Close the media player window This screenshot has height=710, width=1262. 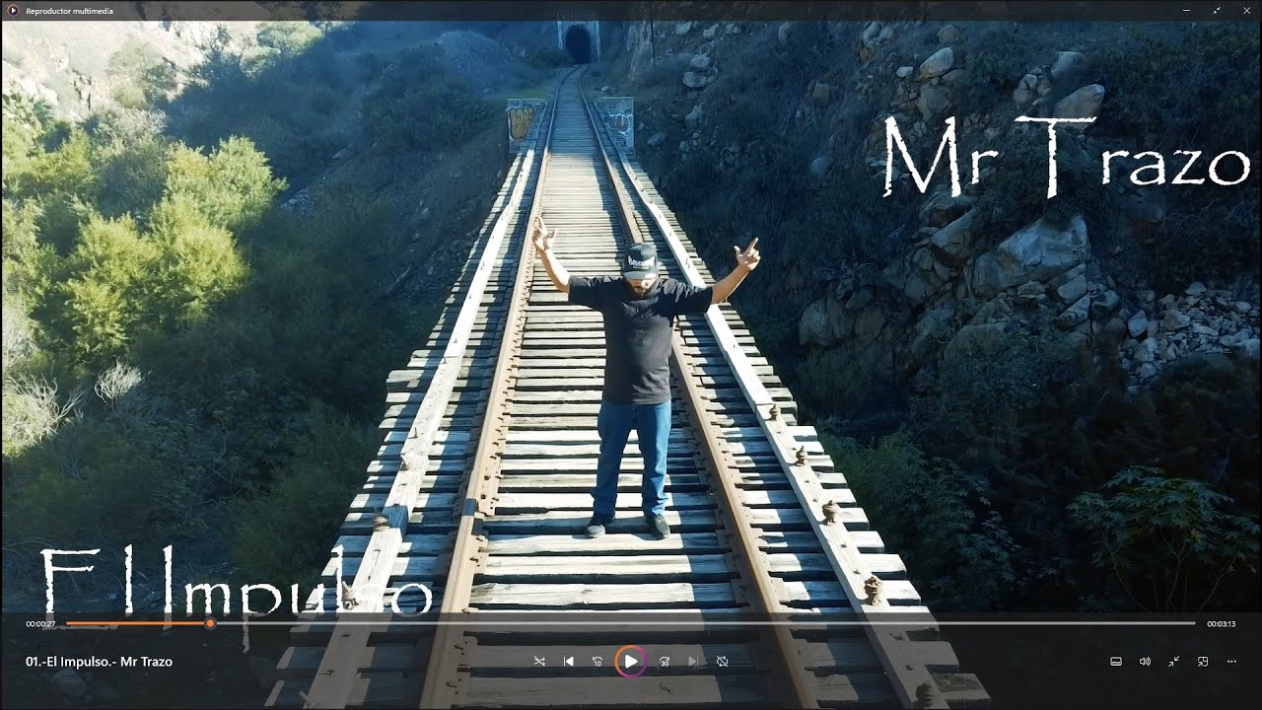tap(1246, 10)
